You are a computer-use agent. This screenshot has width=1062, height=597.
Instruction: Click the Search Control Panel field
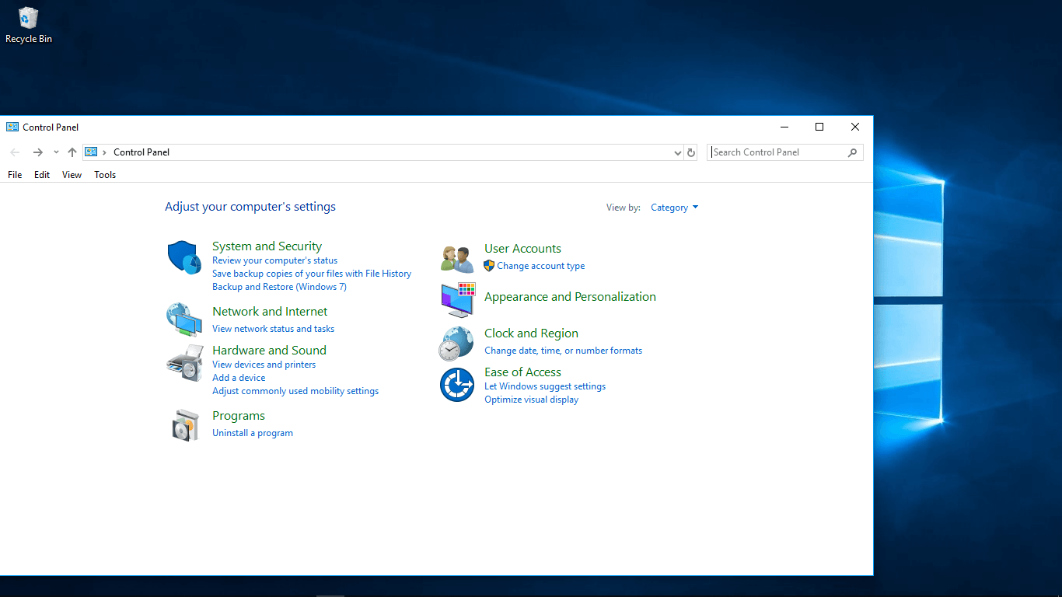(x=777, y=152)
